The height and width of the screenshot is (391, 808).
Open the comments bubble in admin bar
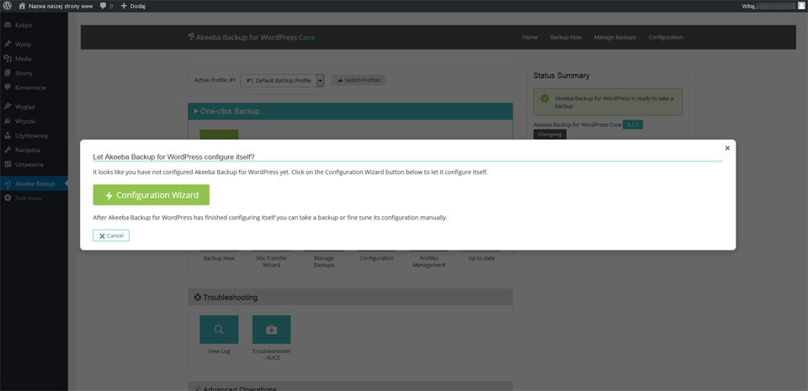106,6
